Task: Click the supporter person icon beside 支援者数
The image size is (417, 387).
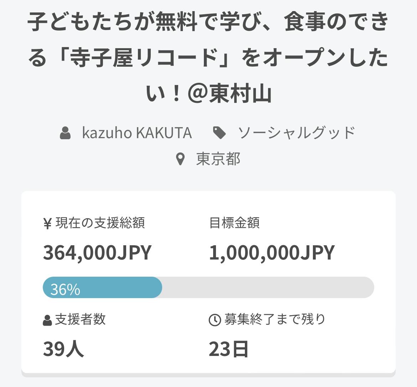Action: coord(47,320)
